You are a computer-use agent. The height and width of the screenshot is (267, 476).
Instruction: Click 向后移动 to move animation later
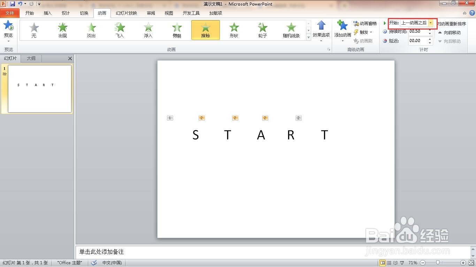[x=449, y=41]
